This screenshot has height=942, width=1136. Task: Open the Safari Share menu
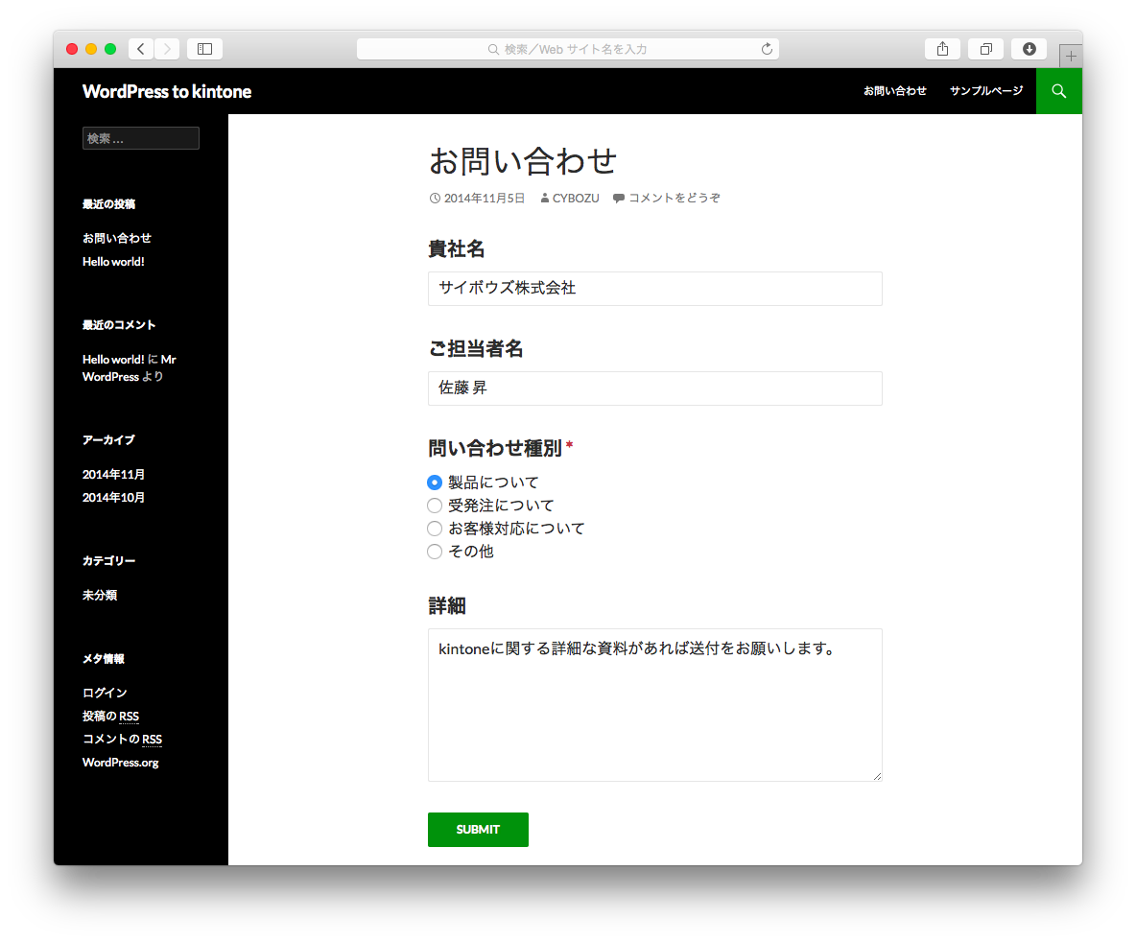click(x=942, y=49)
